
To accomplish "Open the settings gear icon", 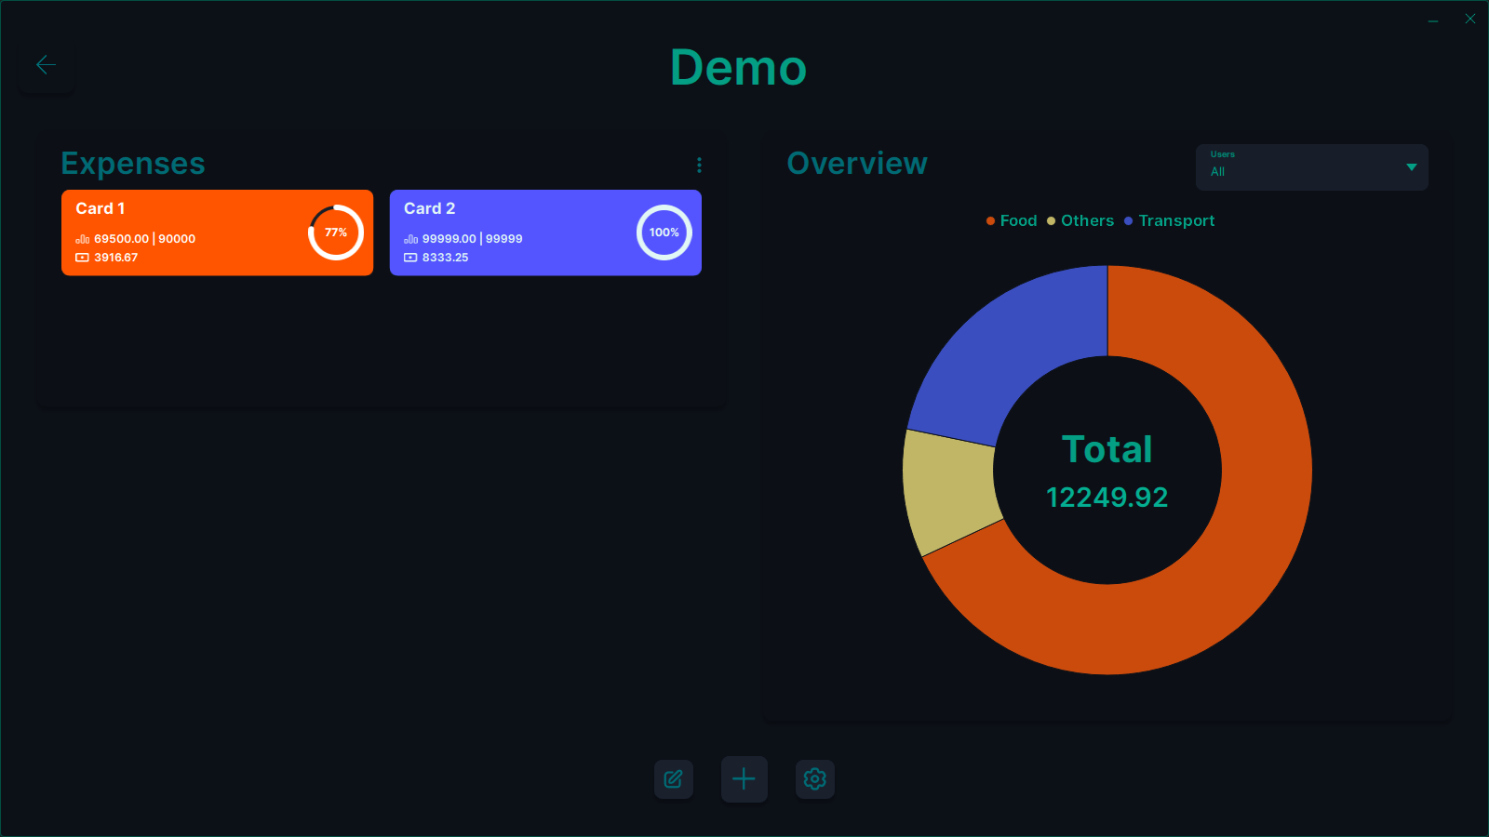I will 814,779.
